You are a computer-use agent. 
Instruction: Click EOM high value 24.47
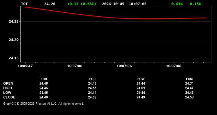189,88
